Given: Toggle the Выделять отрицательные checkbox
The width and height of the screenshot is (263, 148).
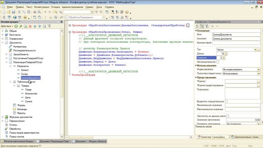Looking at the screenshot, I should click(x=226, y=102).
